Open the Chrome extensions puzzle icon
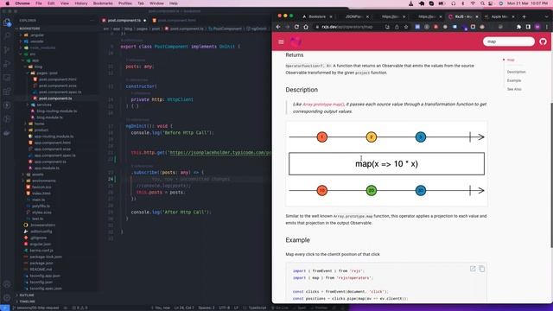 (x=518, y=27)
